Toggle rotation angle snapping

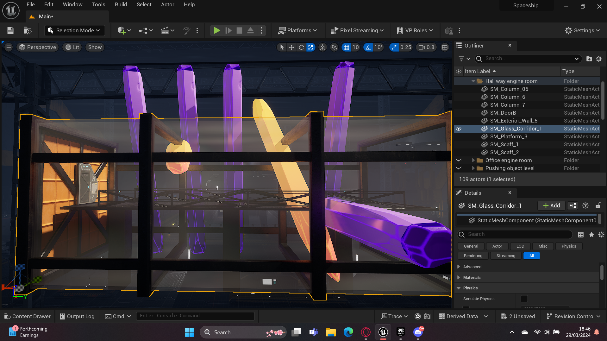pyautogui.click(x=368, y=47)
